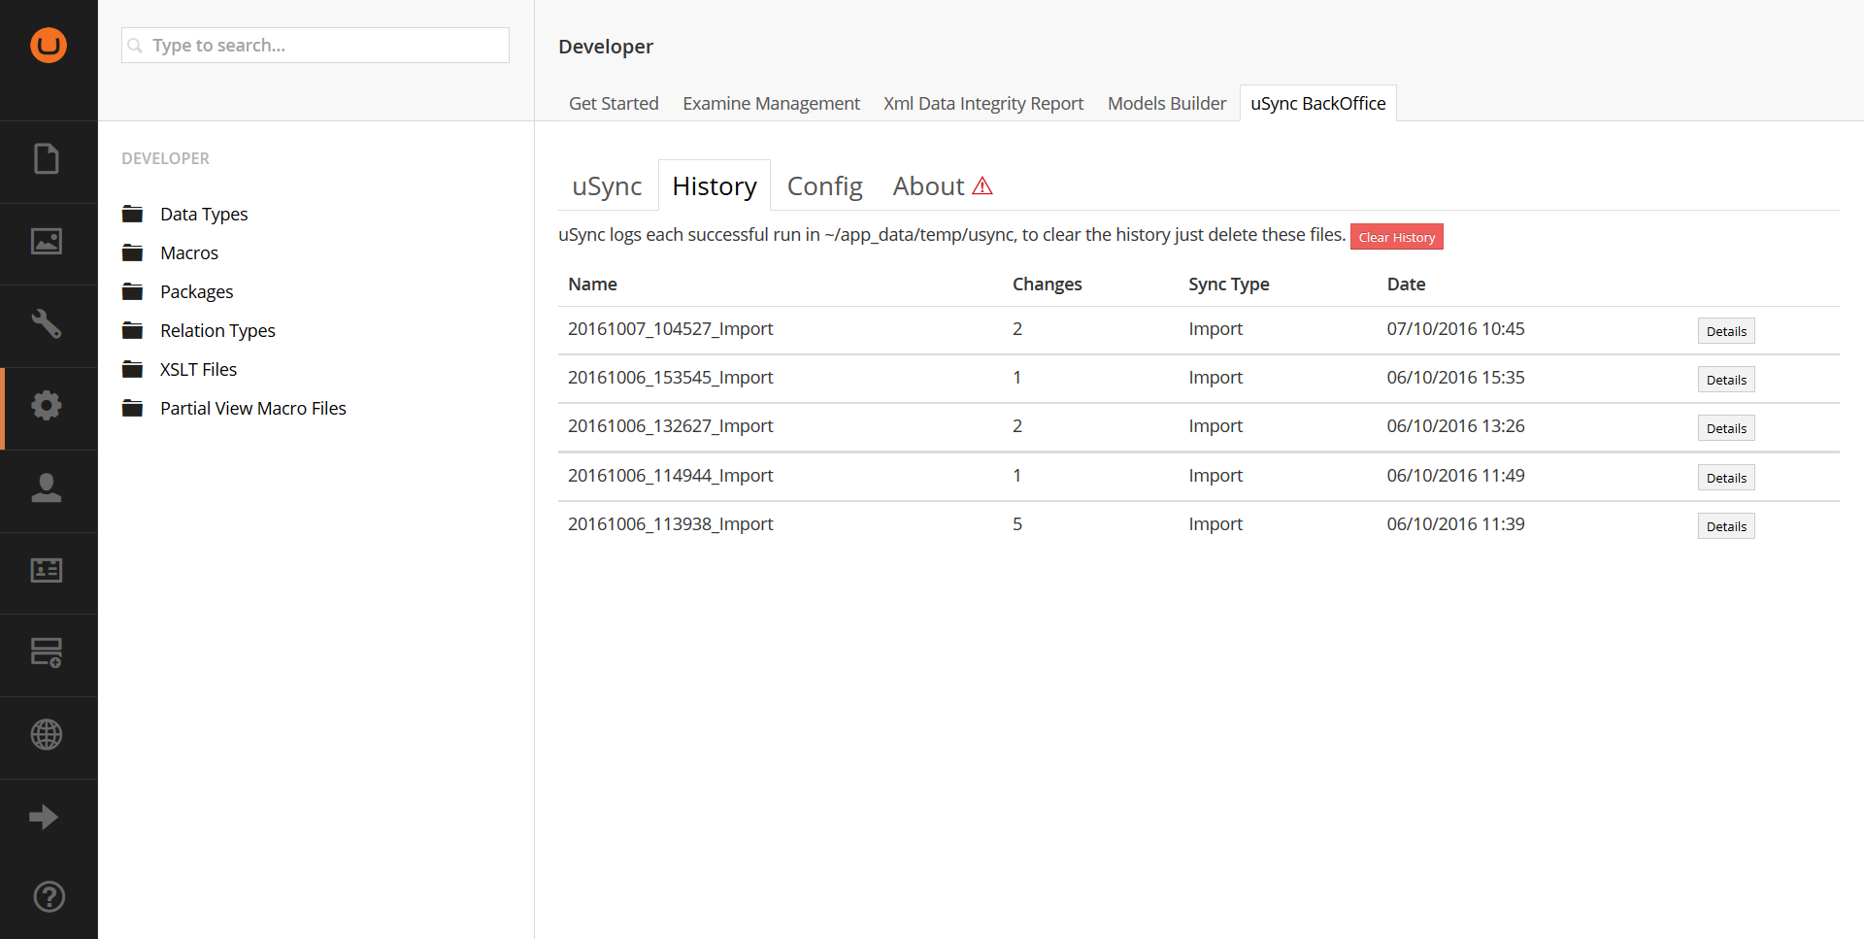Select the uSync BackOffice tab
Image resolution: width=1864 pixels, height=939 pixels.
[x=1318, y=103]
